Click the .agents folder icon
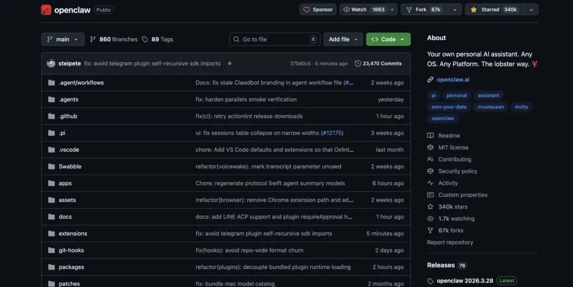Screen dimensions: 573x287 (x=51, y=100)
